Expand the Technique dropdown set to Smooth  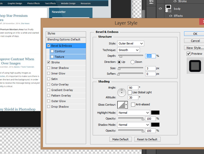[x=128, y=50]
